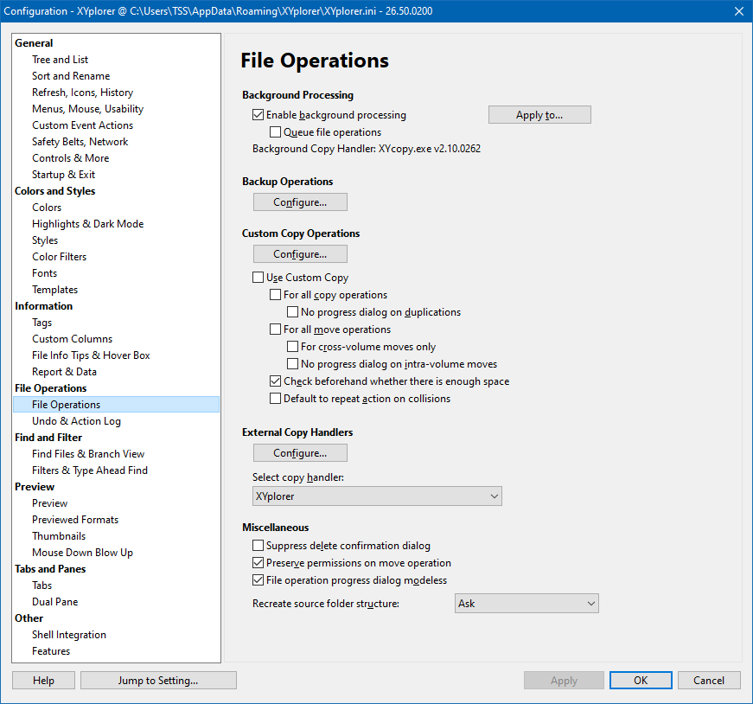Close the Configuration dialog window
The height and width of the screenshot is (704, 753).
[737, 11]
